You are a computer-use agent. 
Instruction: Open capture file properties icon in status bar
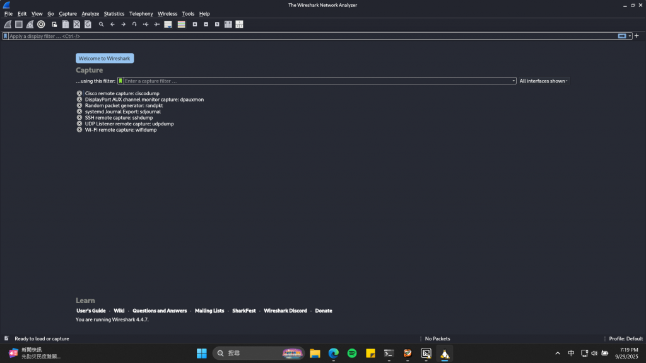point(6,338)
